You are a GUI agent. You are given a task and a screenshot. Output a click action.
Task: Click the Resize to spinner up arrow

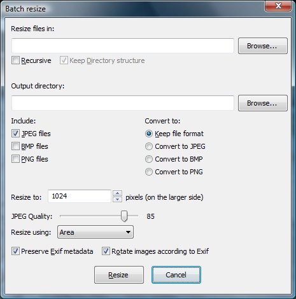pyautogui.click(x=117, y=193)
